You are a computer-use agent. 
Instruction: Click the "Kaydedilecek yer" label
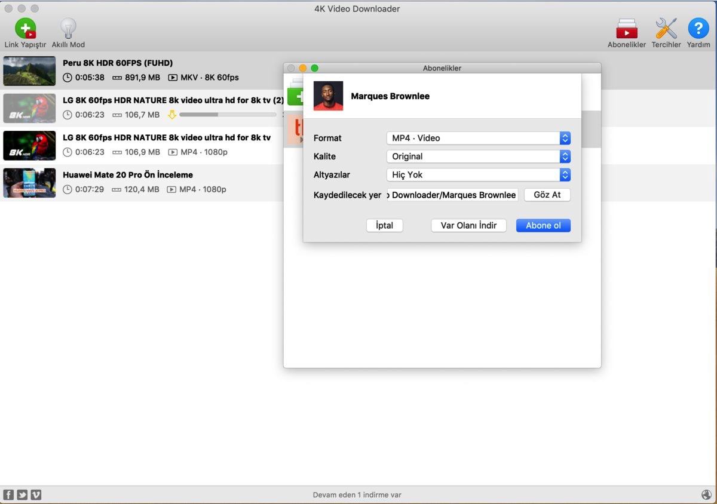[x=347, y=195]
